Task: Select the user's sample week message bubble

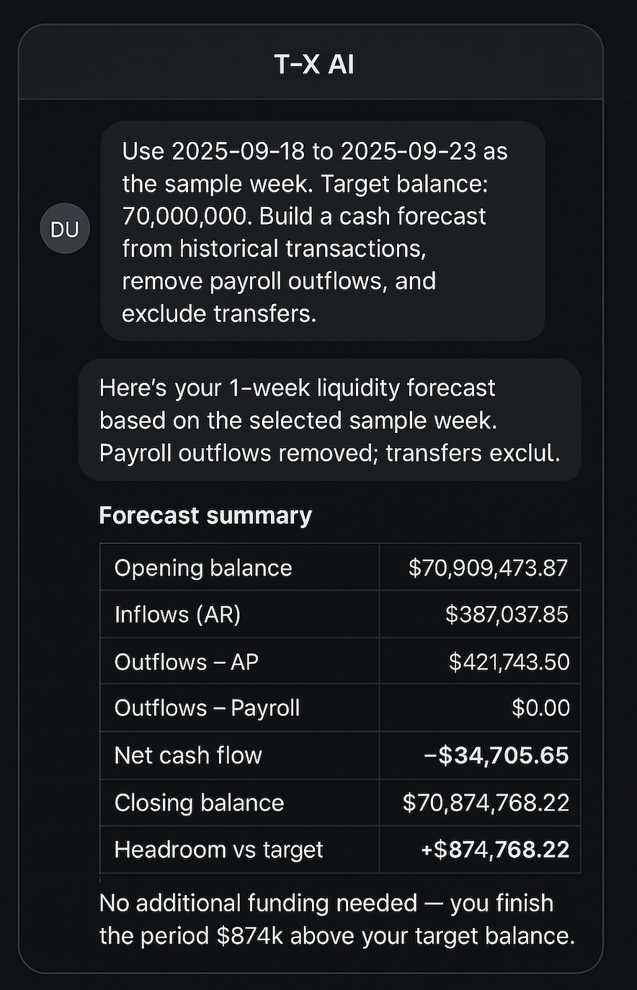Action: 322,231
